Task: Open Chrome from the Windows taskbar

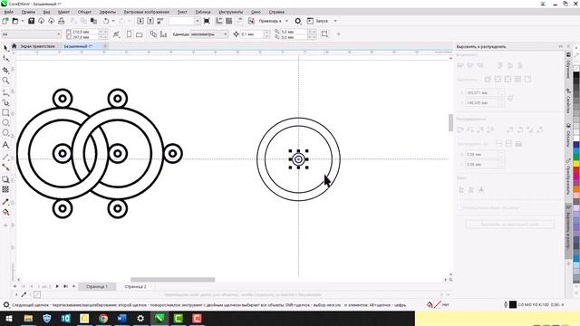Action: [x=103, y=318]
